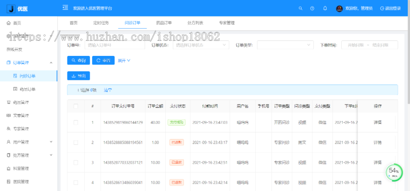Click the icon beside 药品订单 in sidebar
The width and height of the screenshot is (410, 191).
(15, 89)
